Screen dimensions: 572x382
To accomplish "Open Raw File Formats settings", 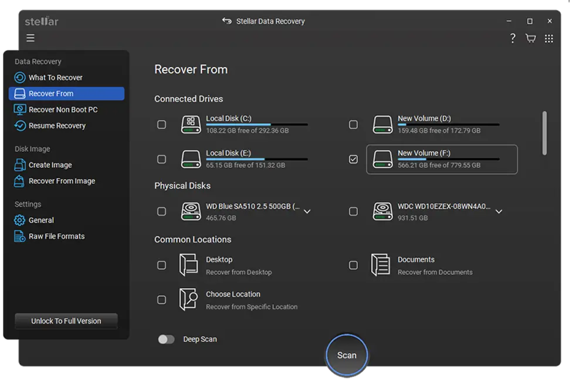I will (x=56, y=236).
